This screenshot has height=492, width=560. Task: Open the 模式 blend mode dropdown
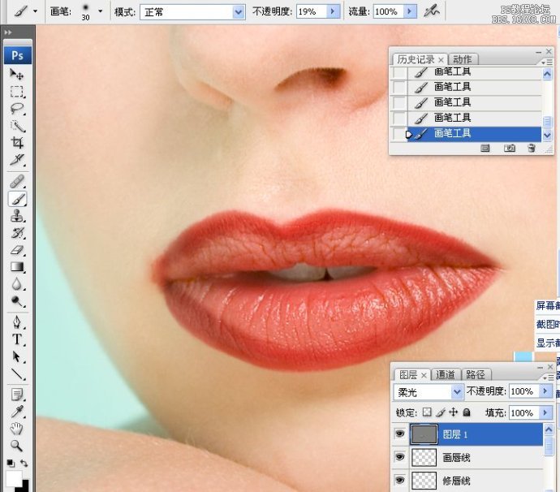238,12
